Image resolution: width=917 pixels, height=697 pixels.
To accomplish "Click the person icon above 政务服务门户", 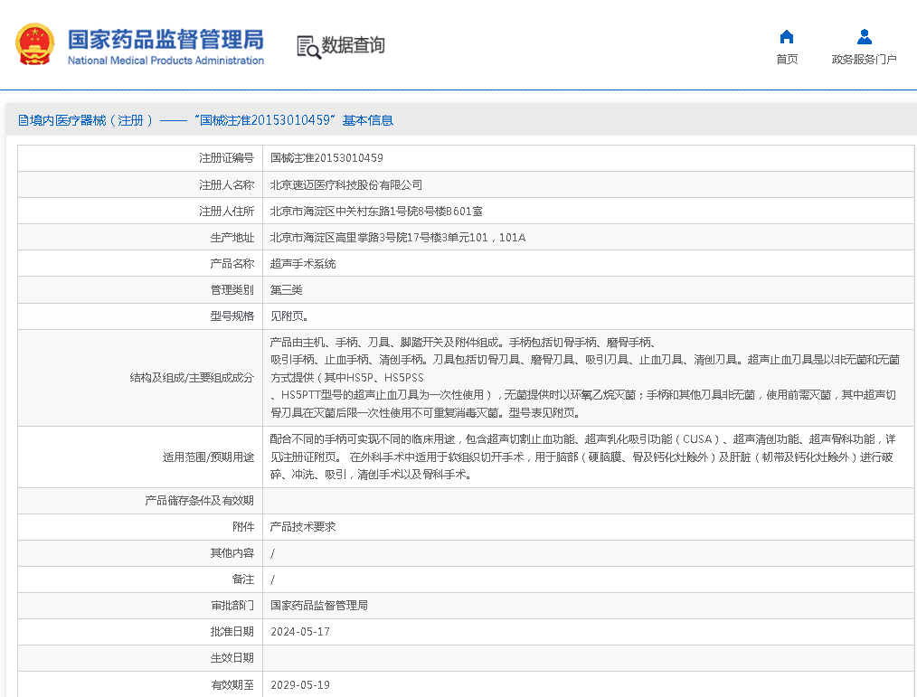I will coord(864,37).
